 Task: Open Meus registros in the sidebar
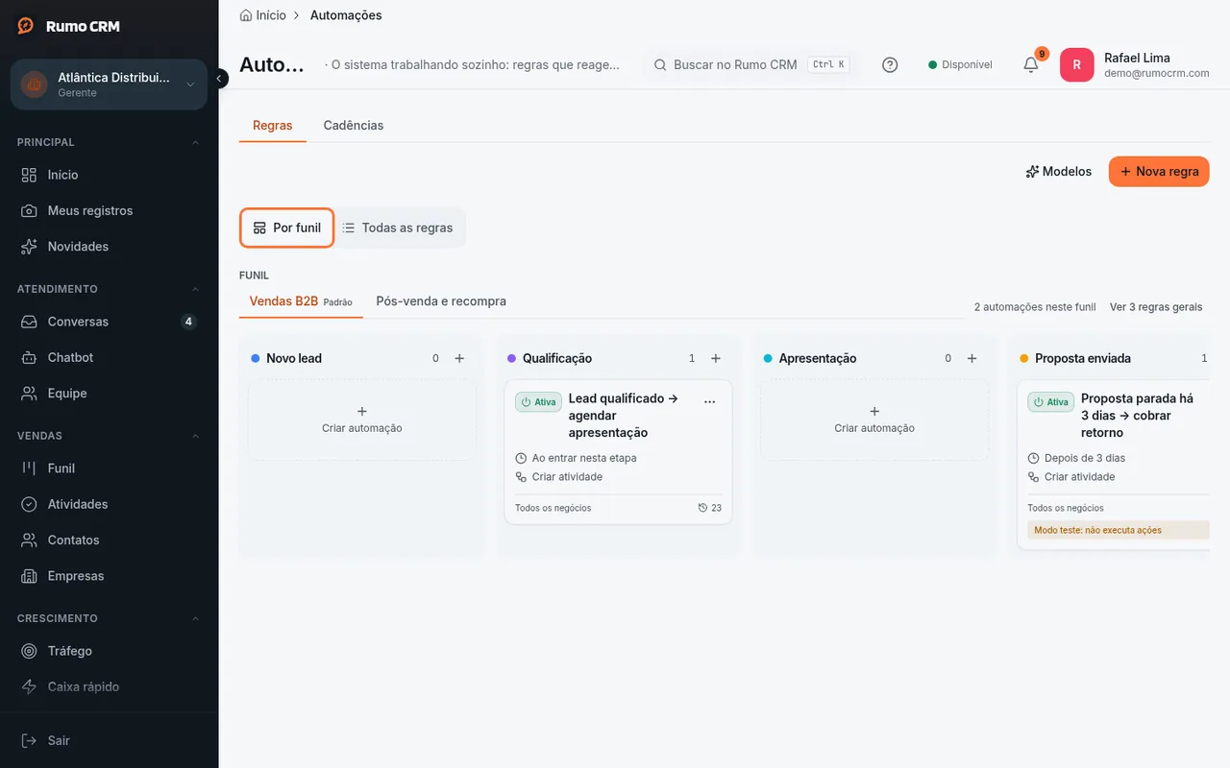109,210
